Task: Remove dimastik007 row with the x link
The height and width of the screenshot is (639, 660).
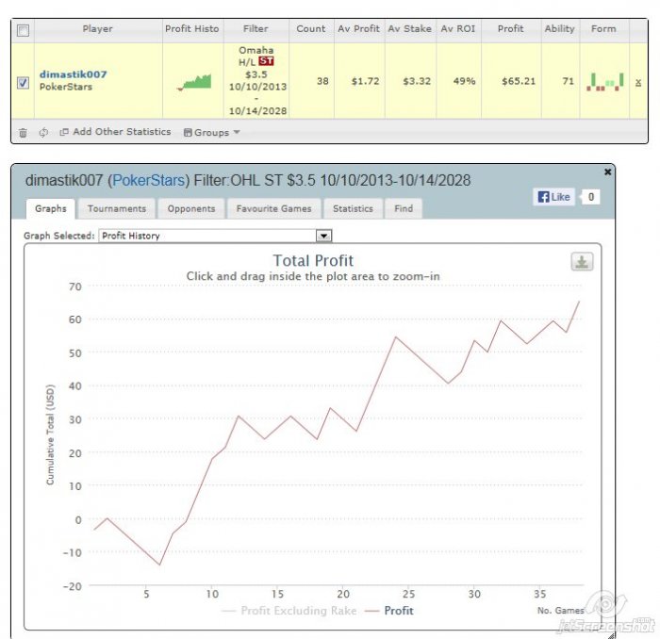Action: coord(638,82)
